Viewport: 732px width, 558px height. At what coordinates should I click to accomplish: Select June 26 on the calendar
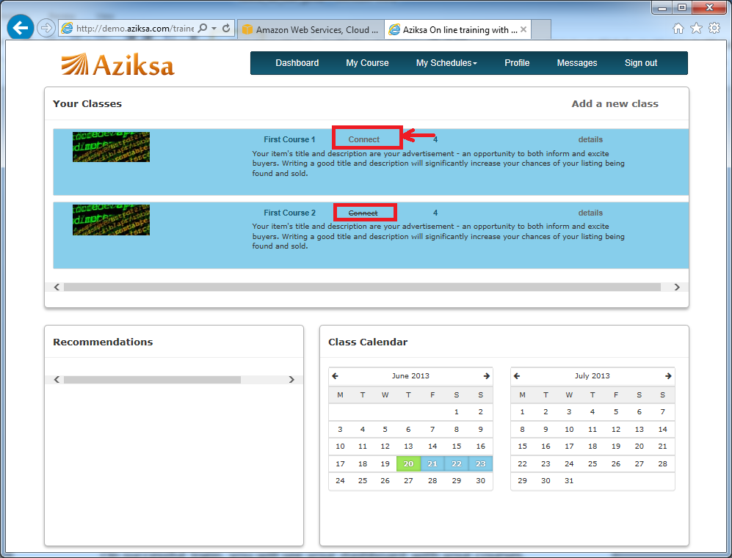point(385,480)
